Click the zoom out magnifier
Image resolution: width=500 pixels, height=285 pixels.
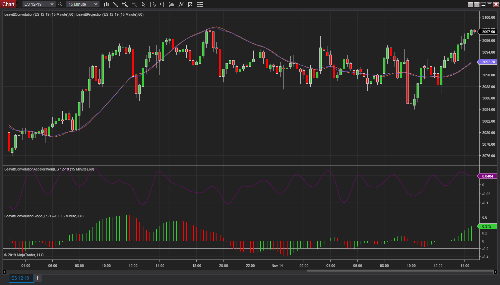tap(134, 4)
